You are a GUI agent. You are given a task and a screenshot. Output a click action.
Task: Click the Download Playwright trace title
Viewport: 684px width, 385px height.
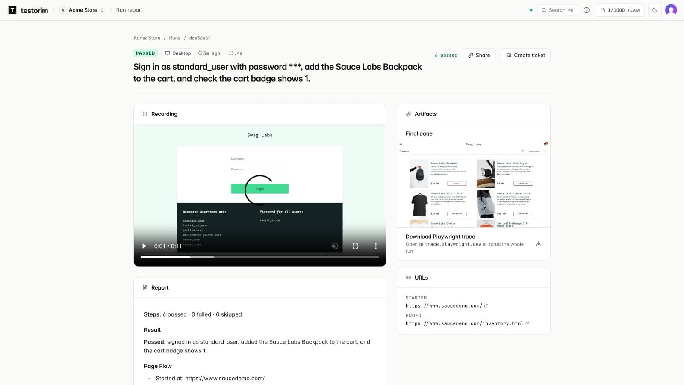[x=440, y=237]
